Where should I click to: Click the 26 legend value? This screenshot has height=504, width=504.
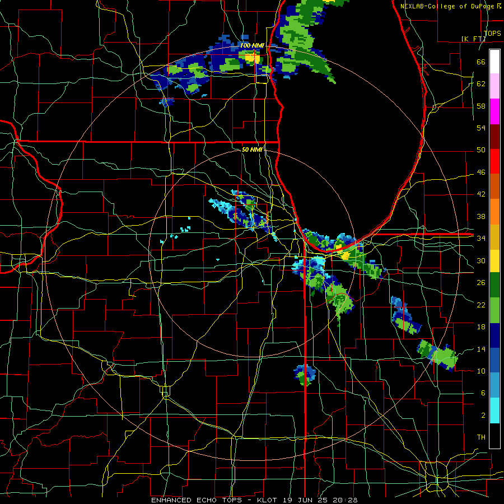[x=481, y=283]
